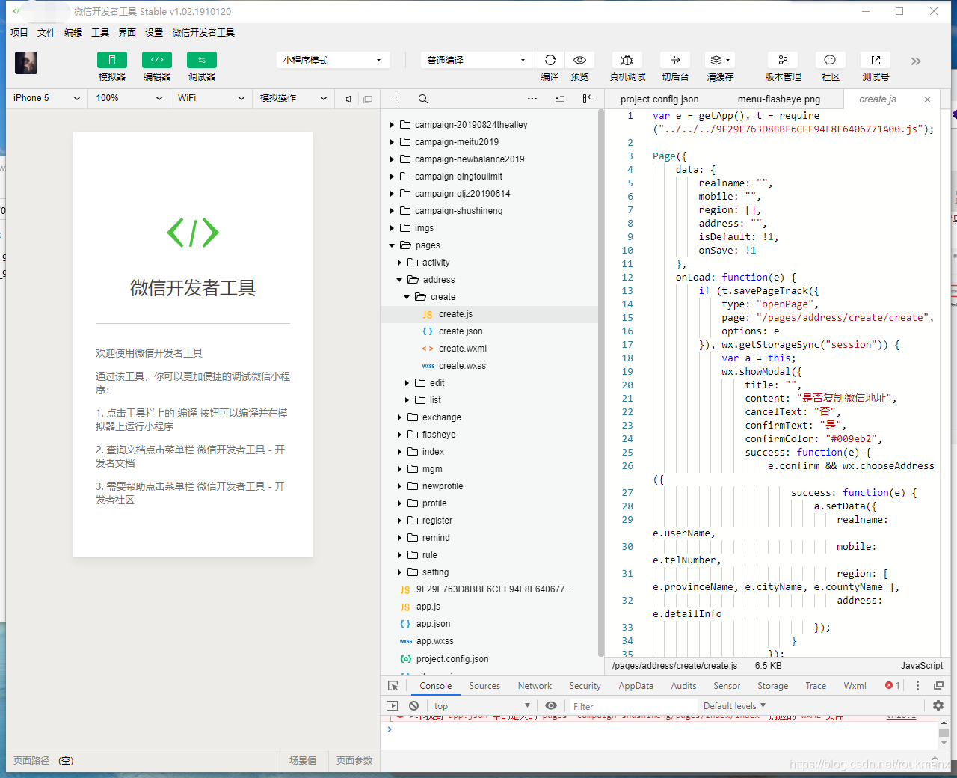Clear the console icon
Screen dimensions: 957x778
click(413, 706)
